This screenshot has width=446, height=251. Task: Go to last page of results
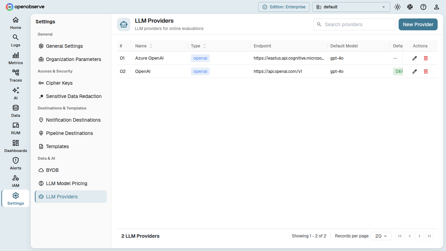(429, 236)
